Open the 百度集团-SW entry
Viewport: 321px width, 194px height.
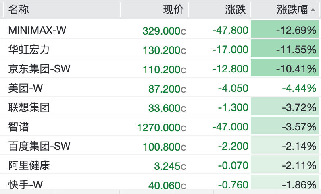[160, 145]
